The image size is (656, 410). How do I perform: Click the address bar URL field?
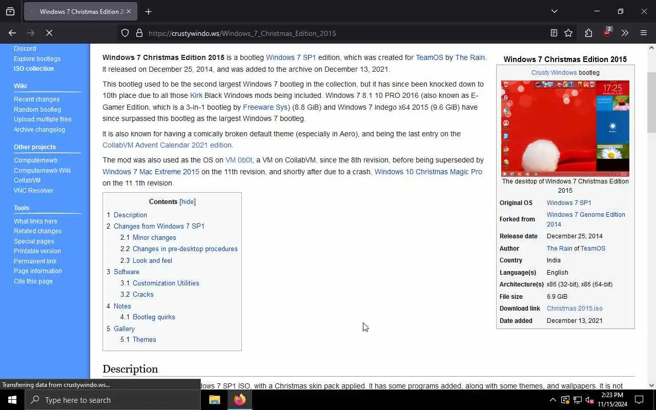[346, 33]
